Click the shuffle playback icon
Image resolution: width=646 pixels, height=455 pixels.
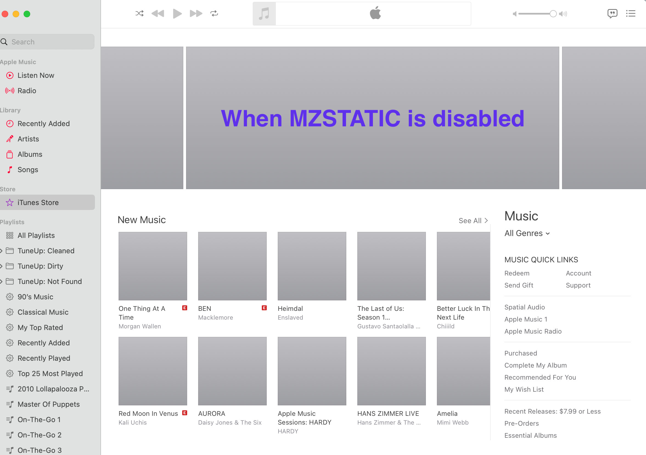139,13
